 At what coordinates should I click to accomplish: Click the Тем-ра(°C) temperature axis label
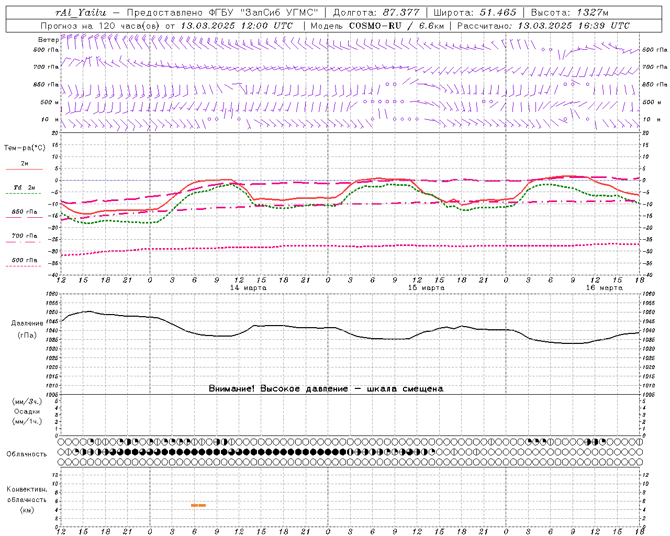25,148
